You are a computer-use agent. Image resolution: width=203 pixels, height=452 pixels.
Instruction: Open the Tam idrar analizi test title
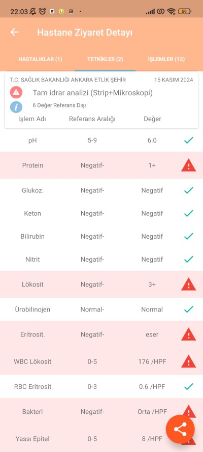point(92,93)
